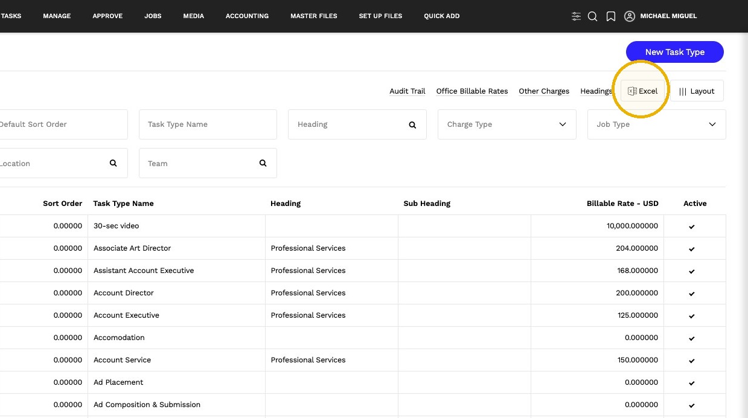Open the Master Files menu
The height and width of the screenshot is (418, 748).
tap(314, 16)
